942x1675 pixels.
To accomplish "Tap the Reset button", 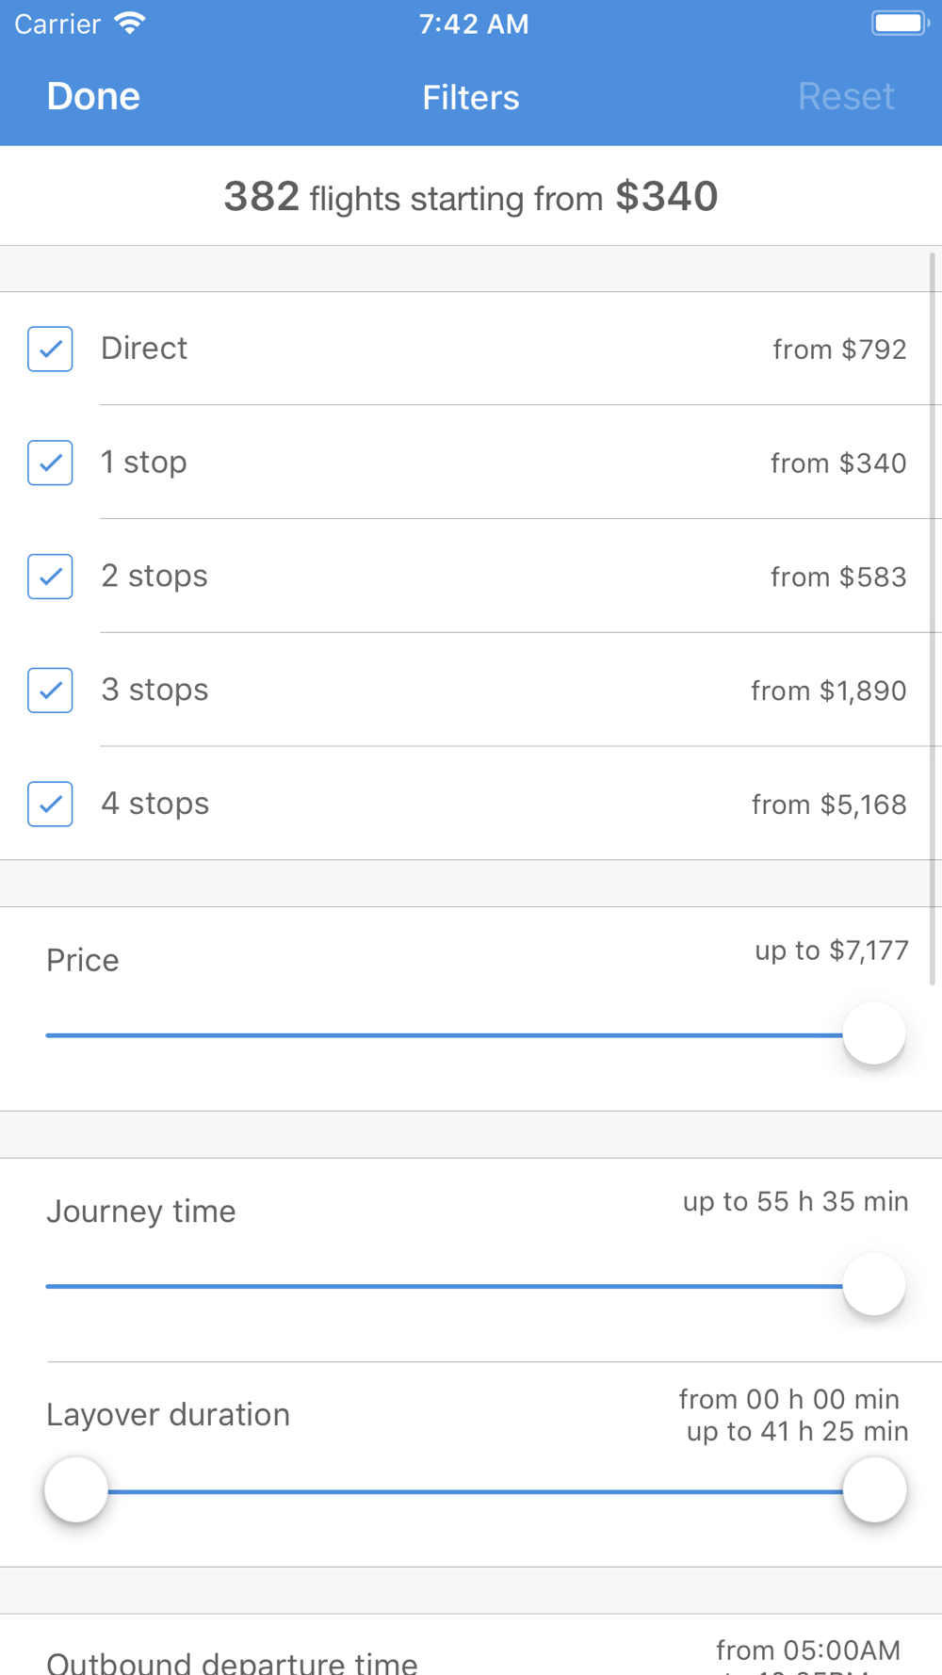I will pyautogui.click(x=845, y=97).
